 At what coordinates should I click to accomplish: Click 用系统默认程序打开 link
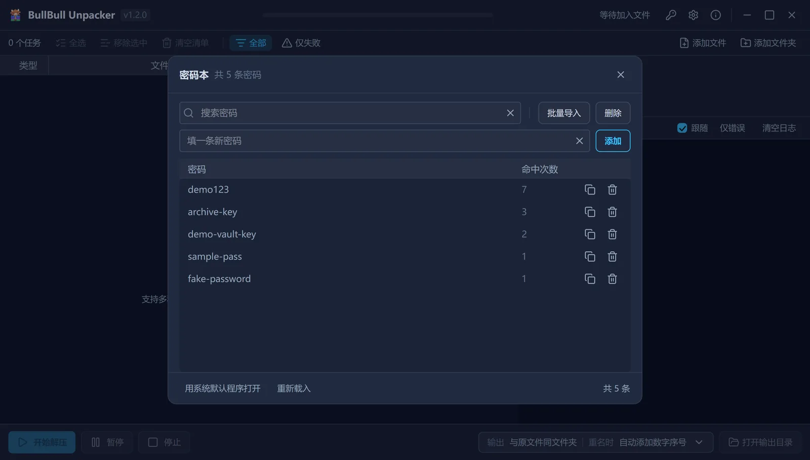[223, 388]
